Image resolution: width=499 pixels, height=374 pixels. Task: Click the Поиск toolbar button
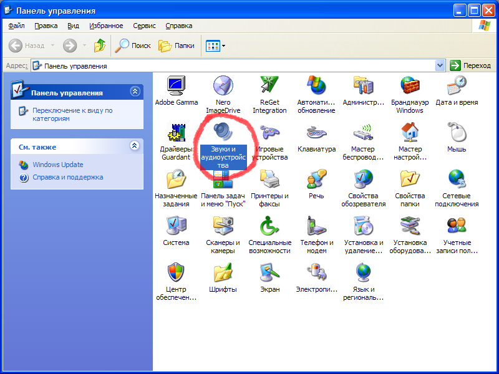click(x=132, y=46)
